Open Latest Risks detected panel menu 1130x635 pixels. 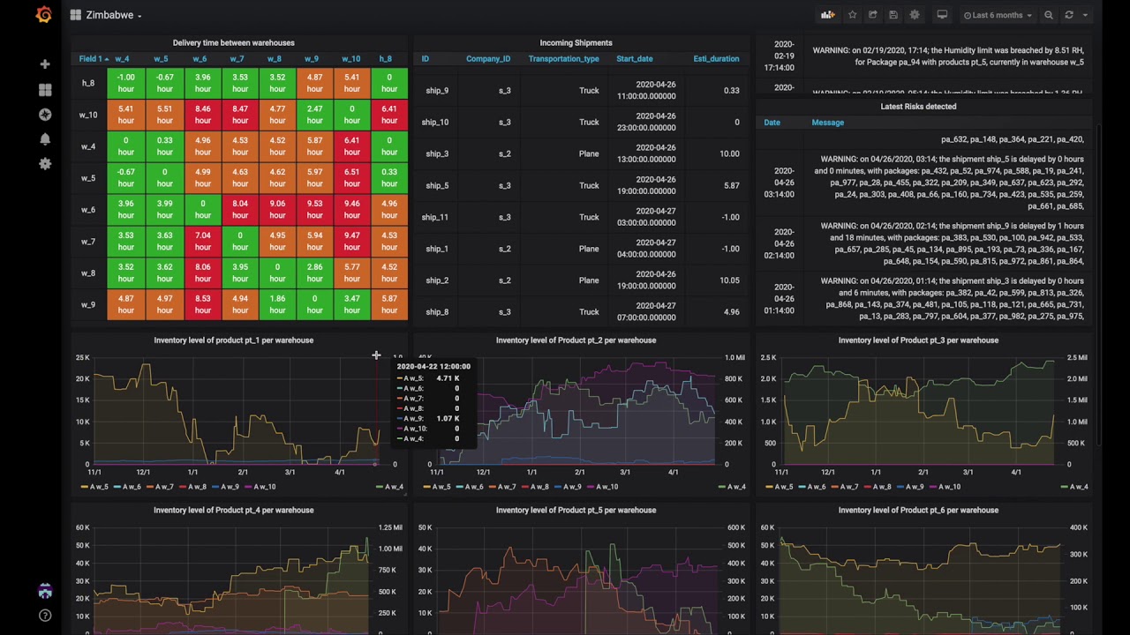[x=918, y=107]
